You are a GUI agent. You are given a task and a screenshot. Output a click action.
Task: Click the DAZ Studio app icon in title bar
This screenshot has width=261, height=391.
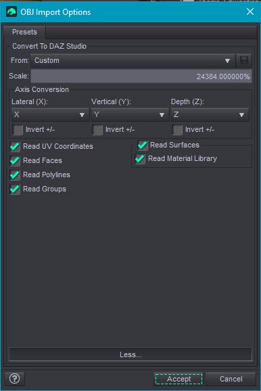pyautogui.click(x=11, y=11)
